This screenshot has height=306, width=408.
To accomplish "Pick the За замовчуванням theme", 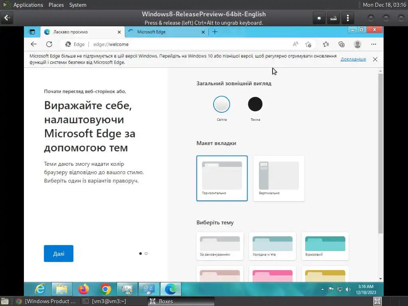I will pos(220,246).
